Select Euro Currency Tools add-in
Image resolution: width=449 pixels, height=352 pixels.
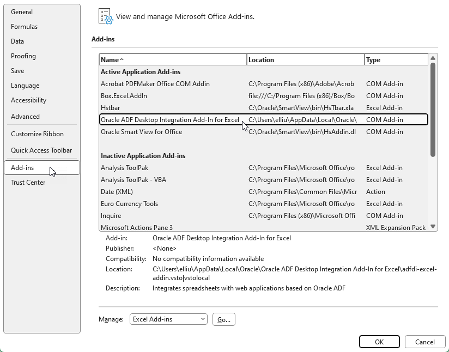tap(130, 204)
